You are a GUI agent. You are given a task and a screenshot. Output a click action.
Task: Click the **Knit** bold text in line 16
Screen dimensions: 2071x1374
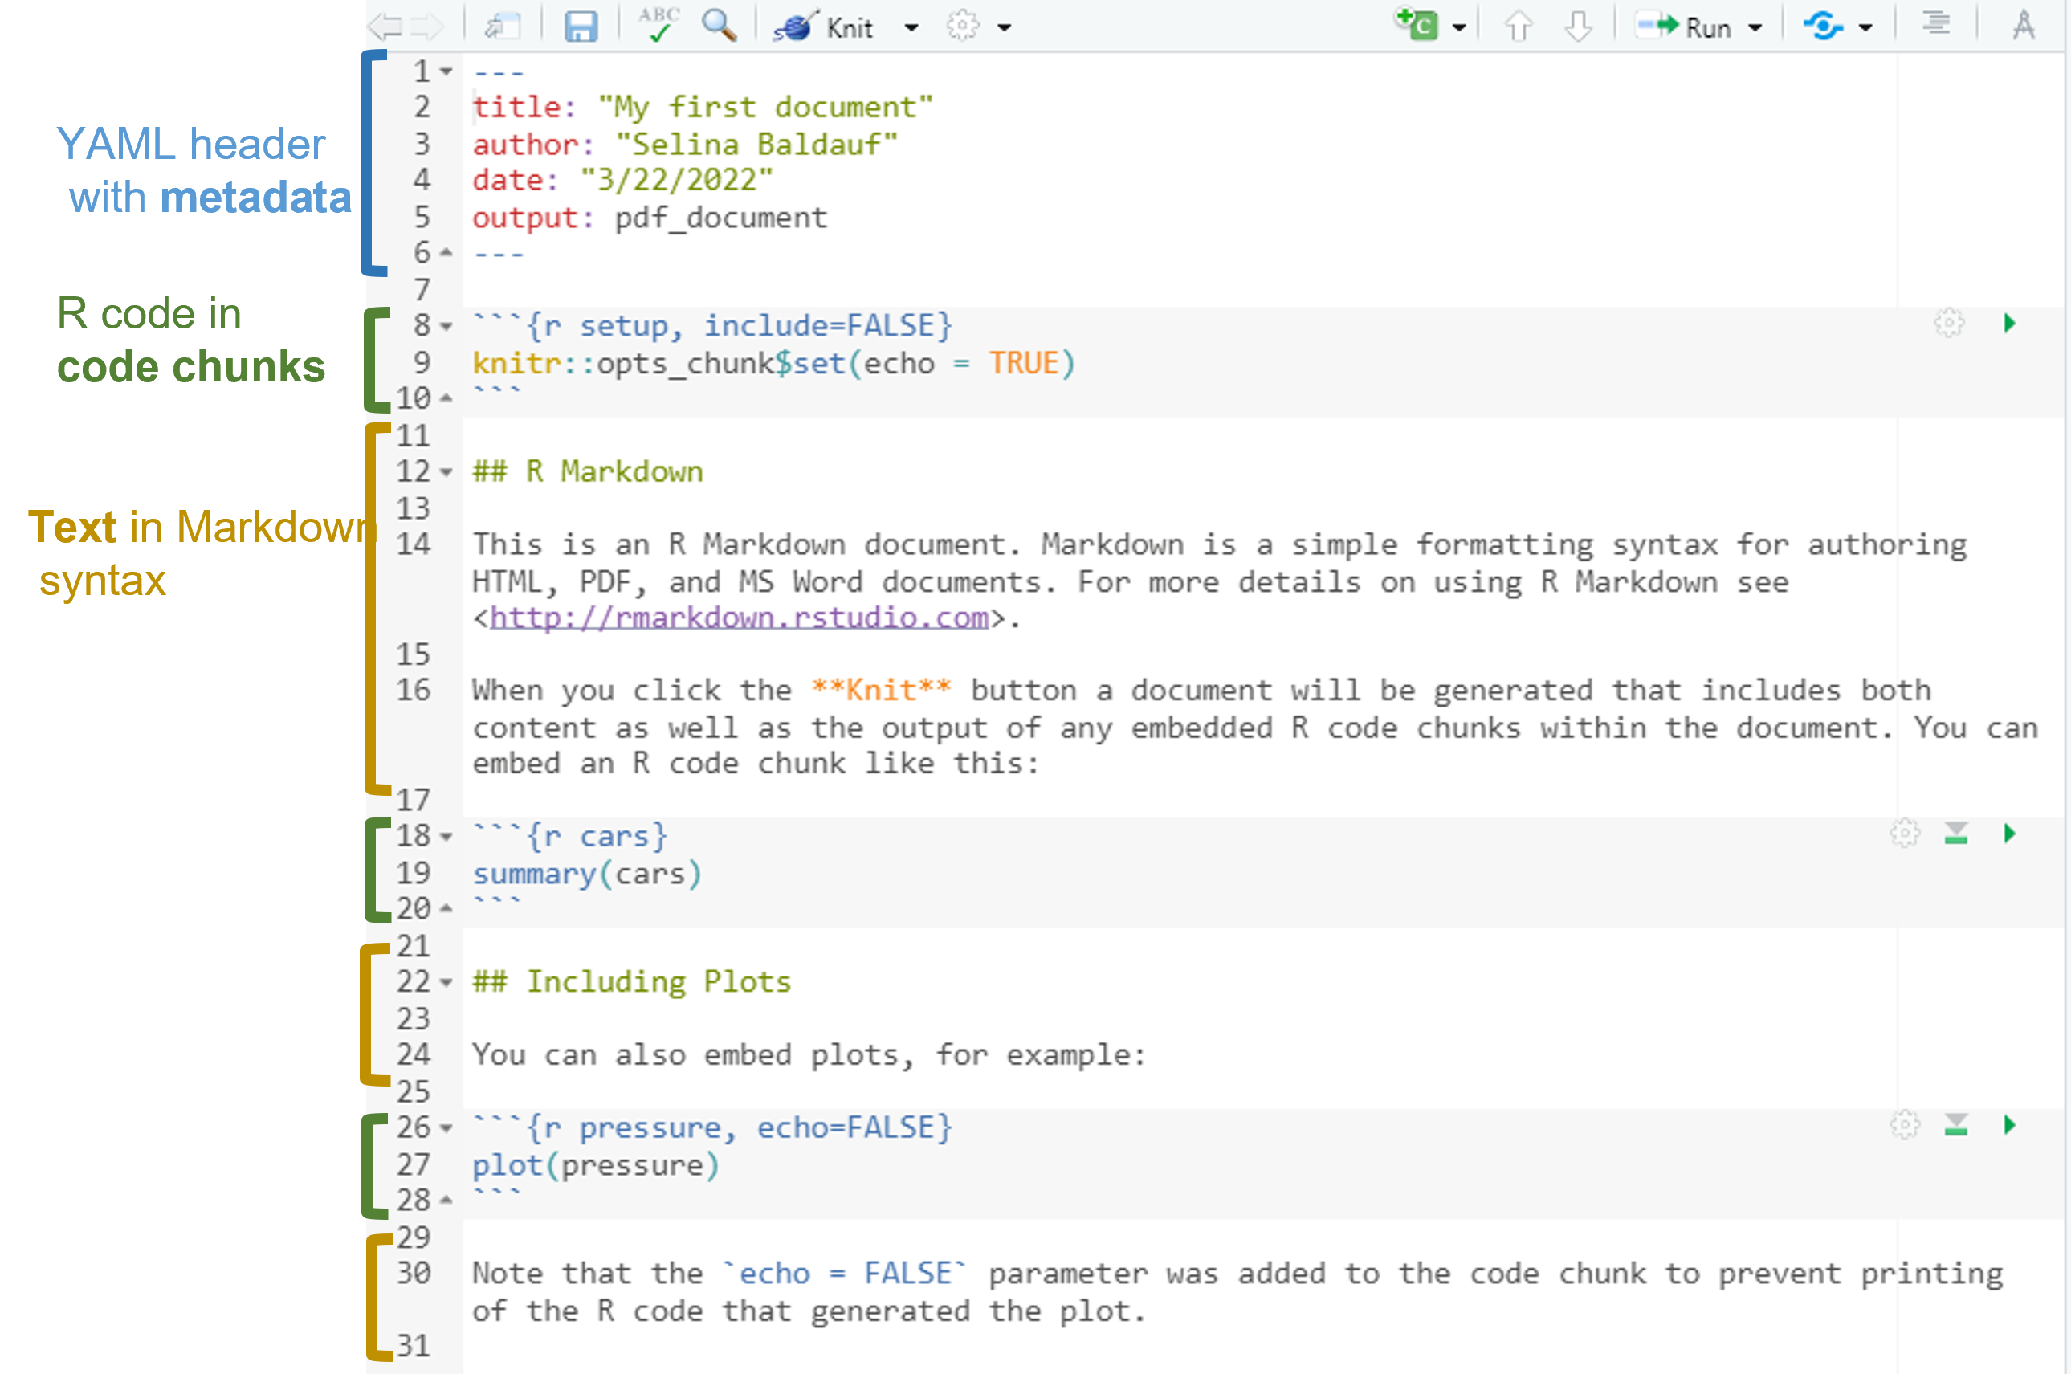(x=880, y=691)
